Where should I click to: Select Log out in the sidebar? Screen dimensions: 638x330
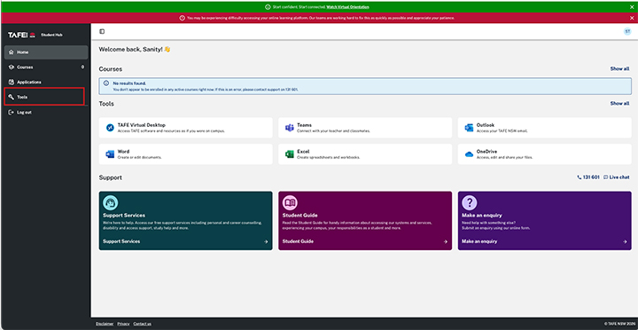point(46,112)
